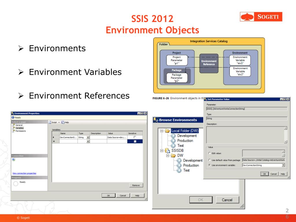This screenshot has height=222, width=296.
Task: Click Help in the Set Parameter Value dialog
Action: [283, 174]
